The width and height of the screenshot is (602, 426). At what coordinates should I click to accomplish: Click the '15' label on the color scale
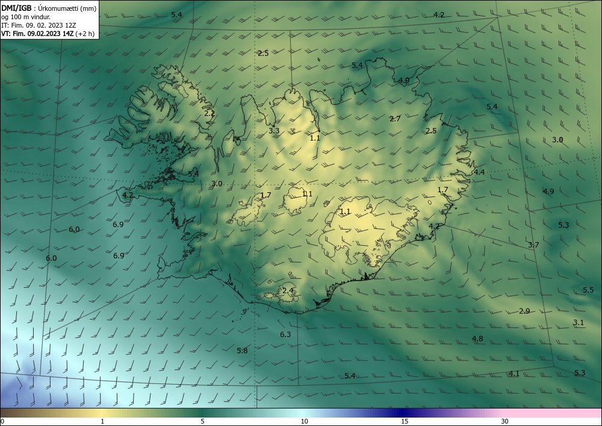click(405, 422)
